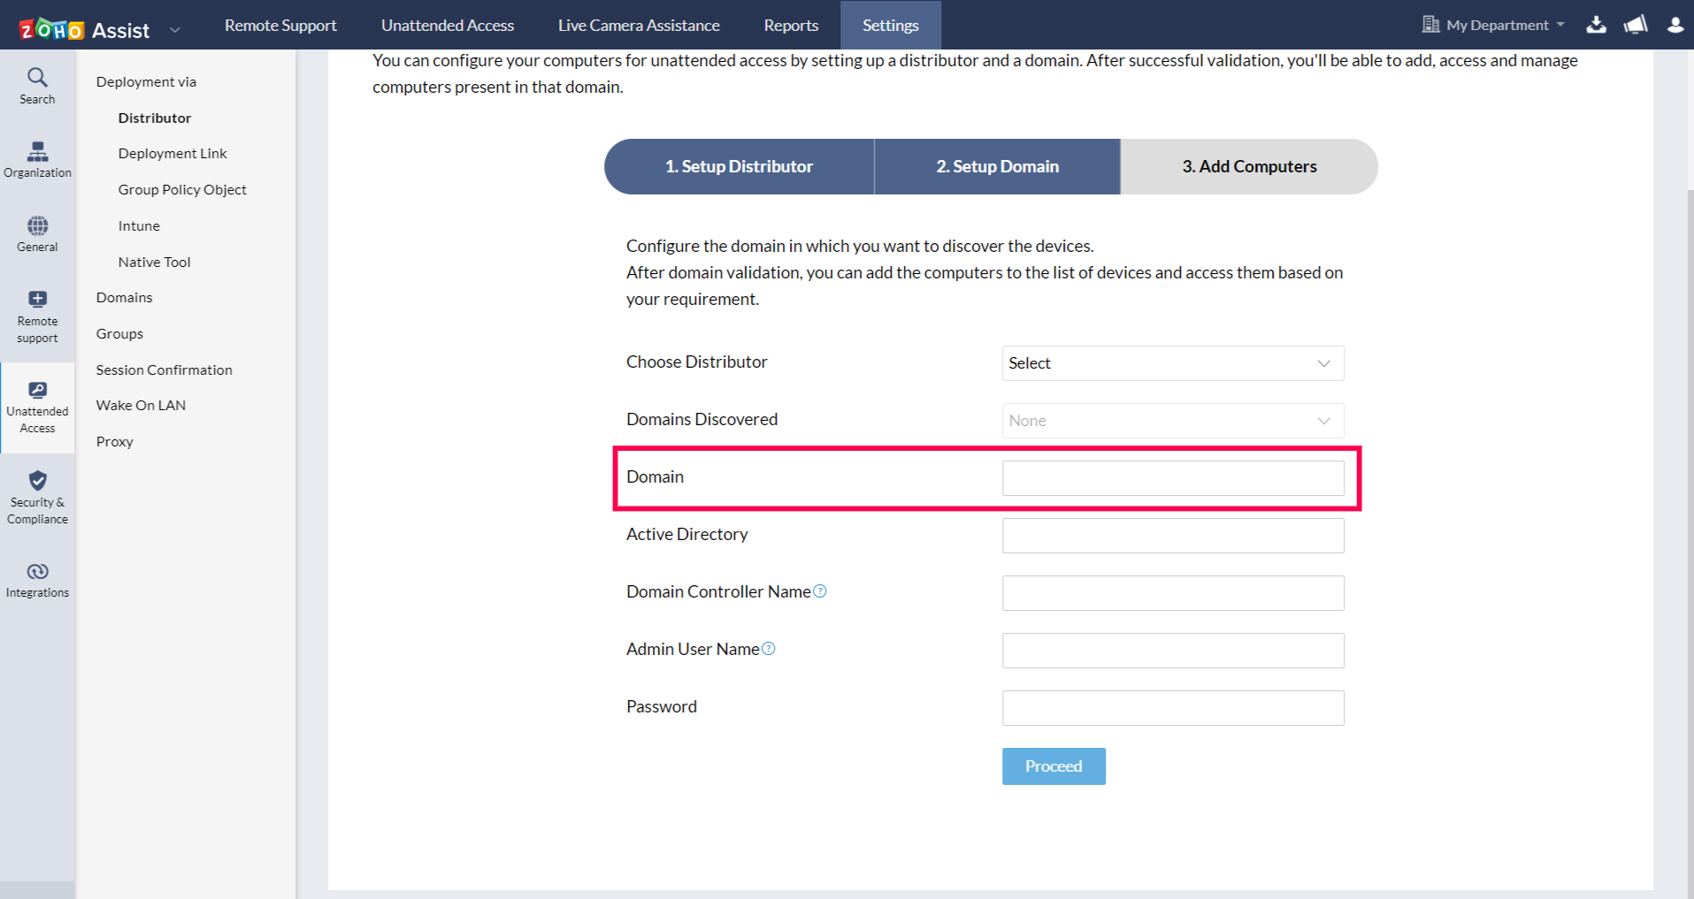The image size is (1694, 899).
Task: Switch to the Setup Domain tab
Action: pyautogui.click(x=997, y=166)
